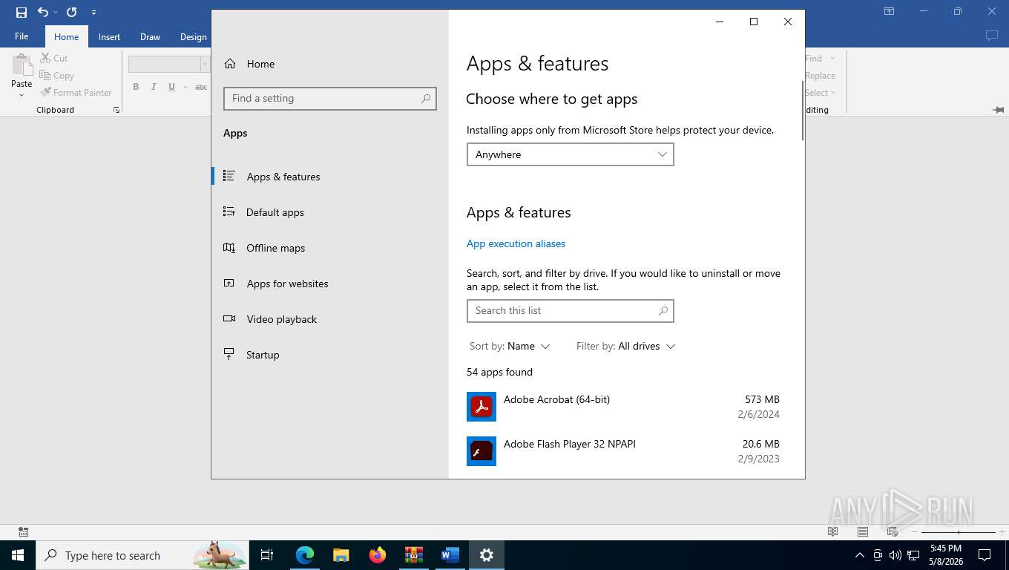Click the zoom slider in Word's status bar
Image resolution: width=1009 pixels, height=570 pixels.
[x=959, y=532]
